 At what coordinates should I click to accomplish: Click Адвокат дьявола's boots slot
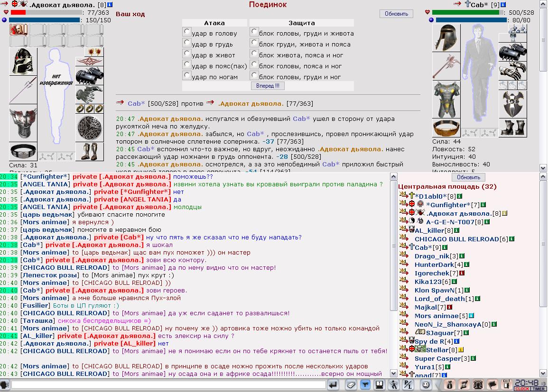coord(90,152)
